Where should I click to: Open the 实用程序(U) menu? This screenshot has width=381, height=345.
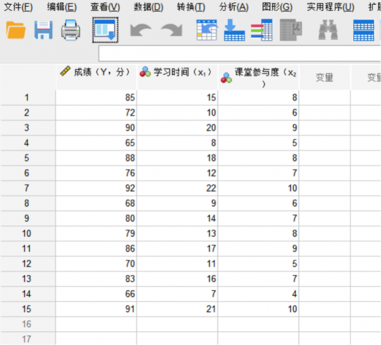tap(330, 7)
